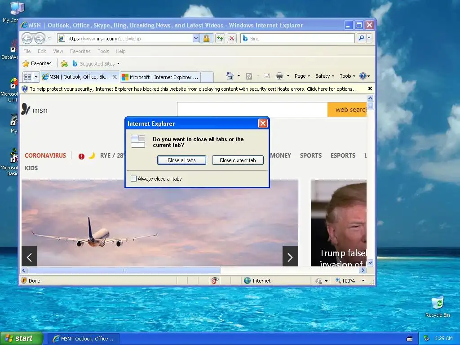Screen dimensions: 460x345
Task: Click the next slide arrow on carousel
Action: pyautogui.click(x=290, y=256)
